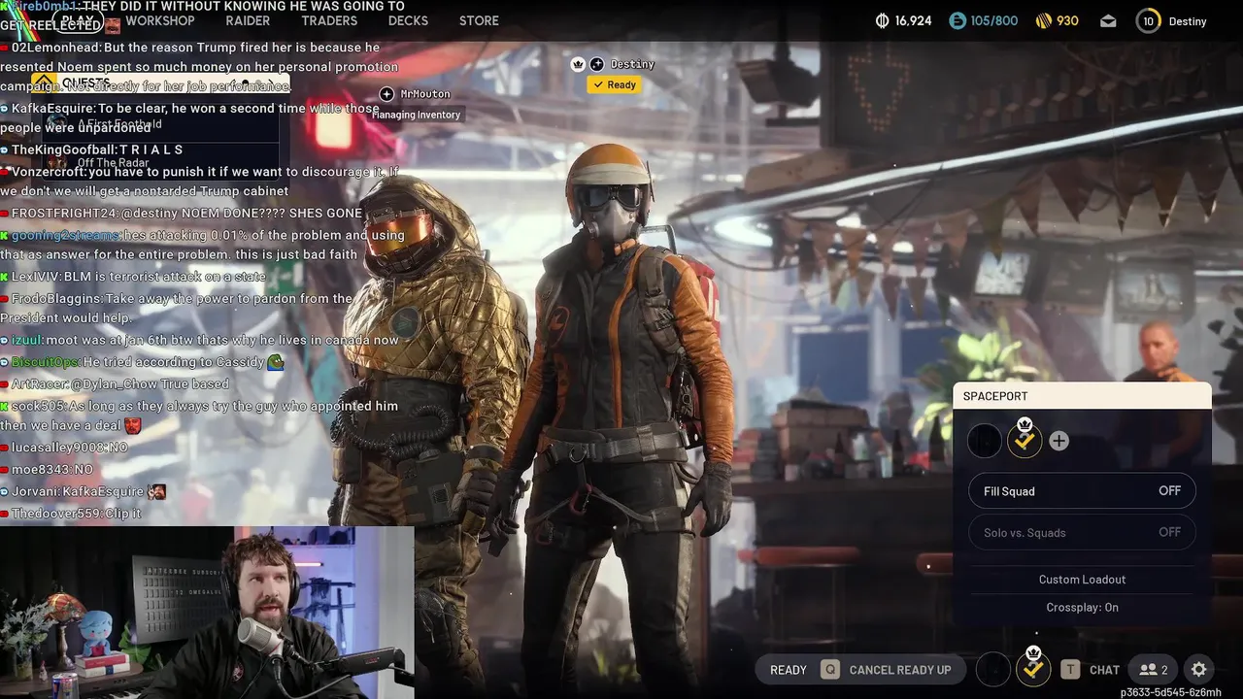Click the blue token icon beside 105/800

tap(957, 20)
